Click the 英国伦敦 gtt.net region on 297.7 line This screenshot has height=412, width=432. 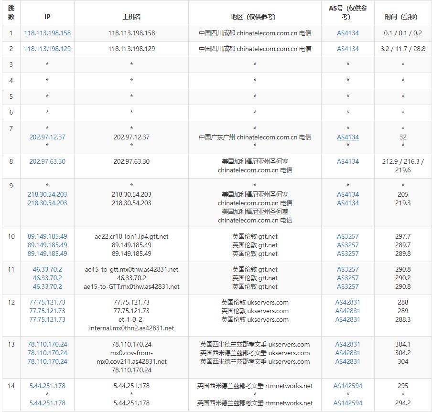click(x=255, y=236)
